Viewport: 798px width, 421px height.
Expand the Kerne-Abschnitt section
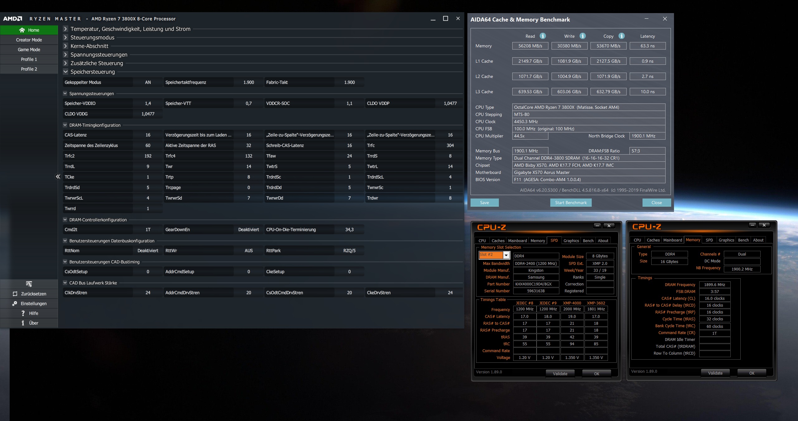point(65,46)
